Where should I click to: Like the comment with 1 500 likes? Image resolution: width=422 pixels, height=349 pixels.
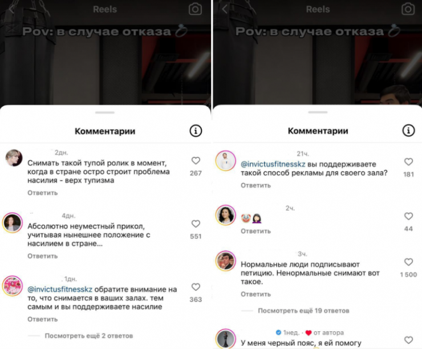[x=408, y=262]
